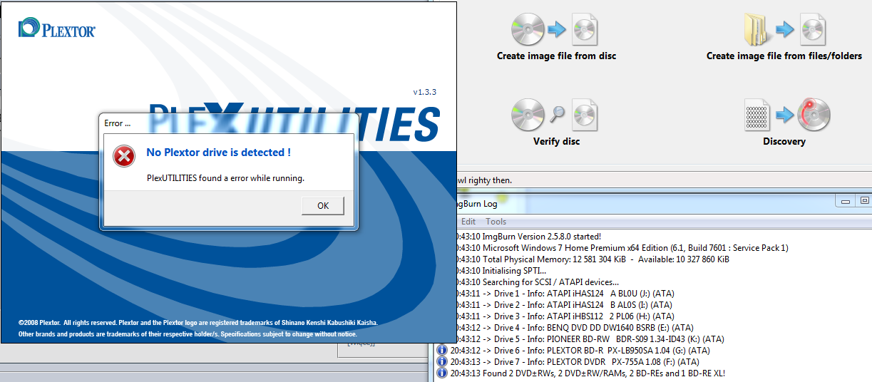Click the 'Error ...' dialog title

coord(118,123)
